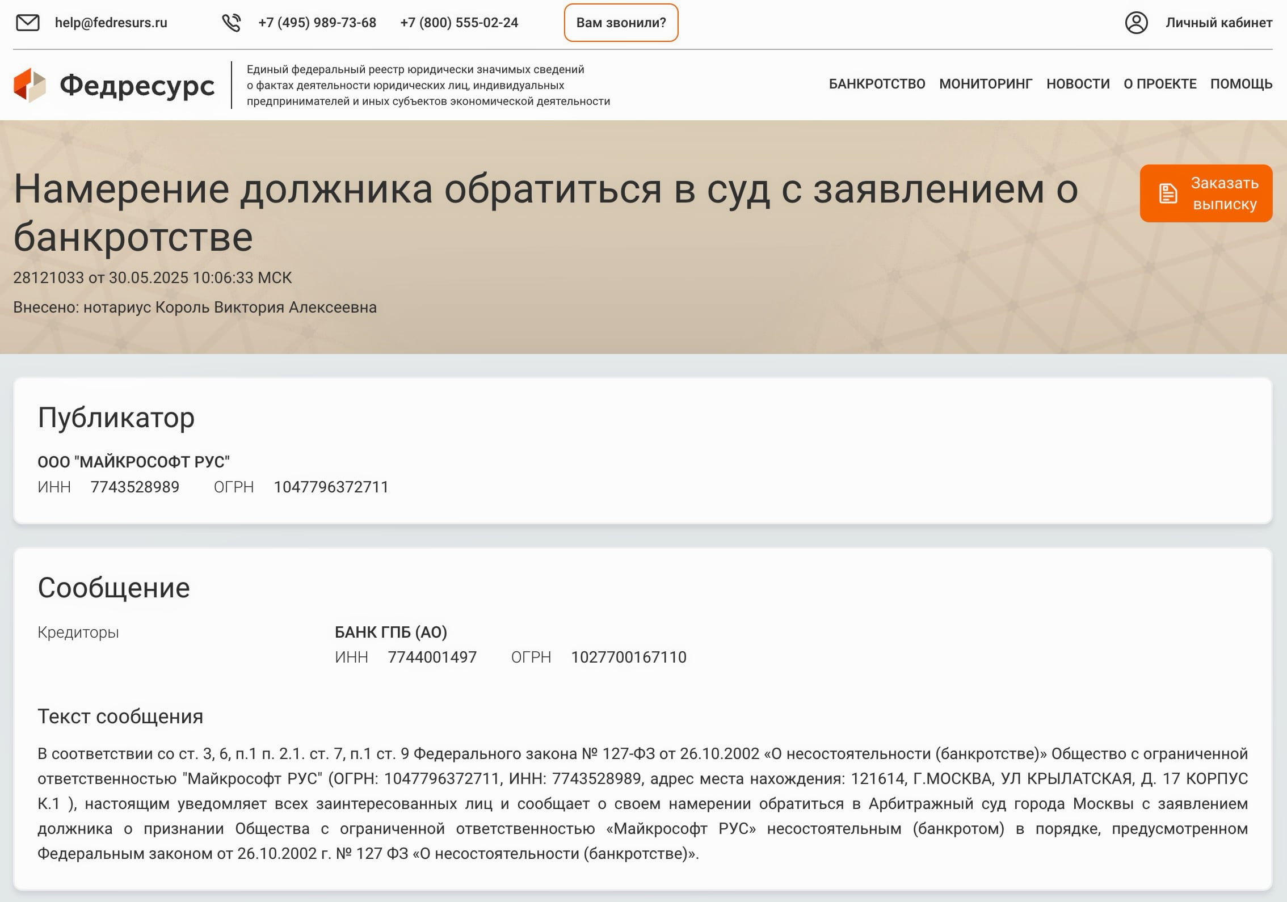Viewport: 1287px width, 902px height.
Task: Open the creditor БАНК ГПБ (АО) link
Action: tap(391, 632)
